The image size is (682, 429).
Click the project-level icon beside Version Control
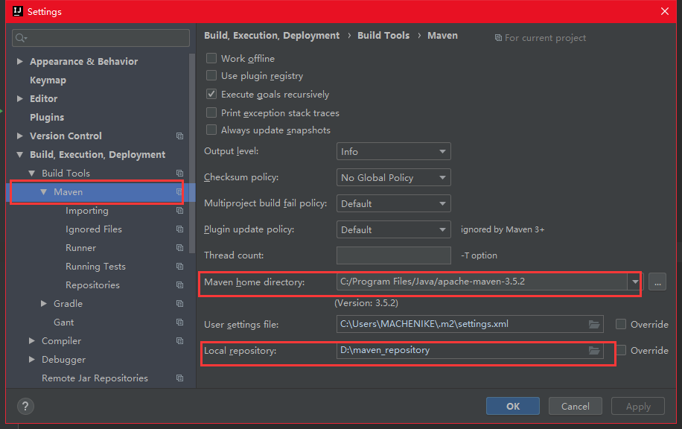tap(179, 136)
